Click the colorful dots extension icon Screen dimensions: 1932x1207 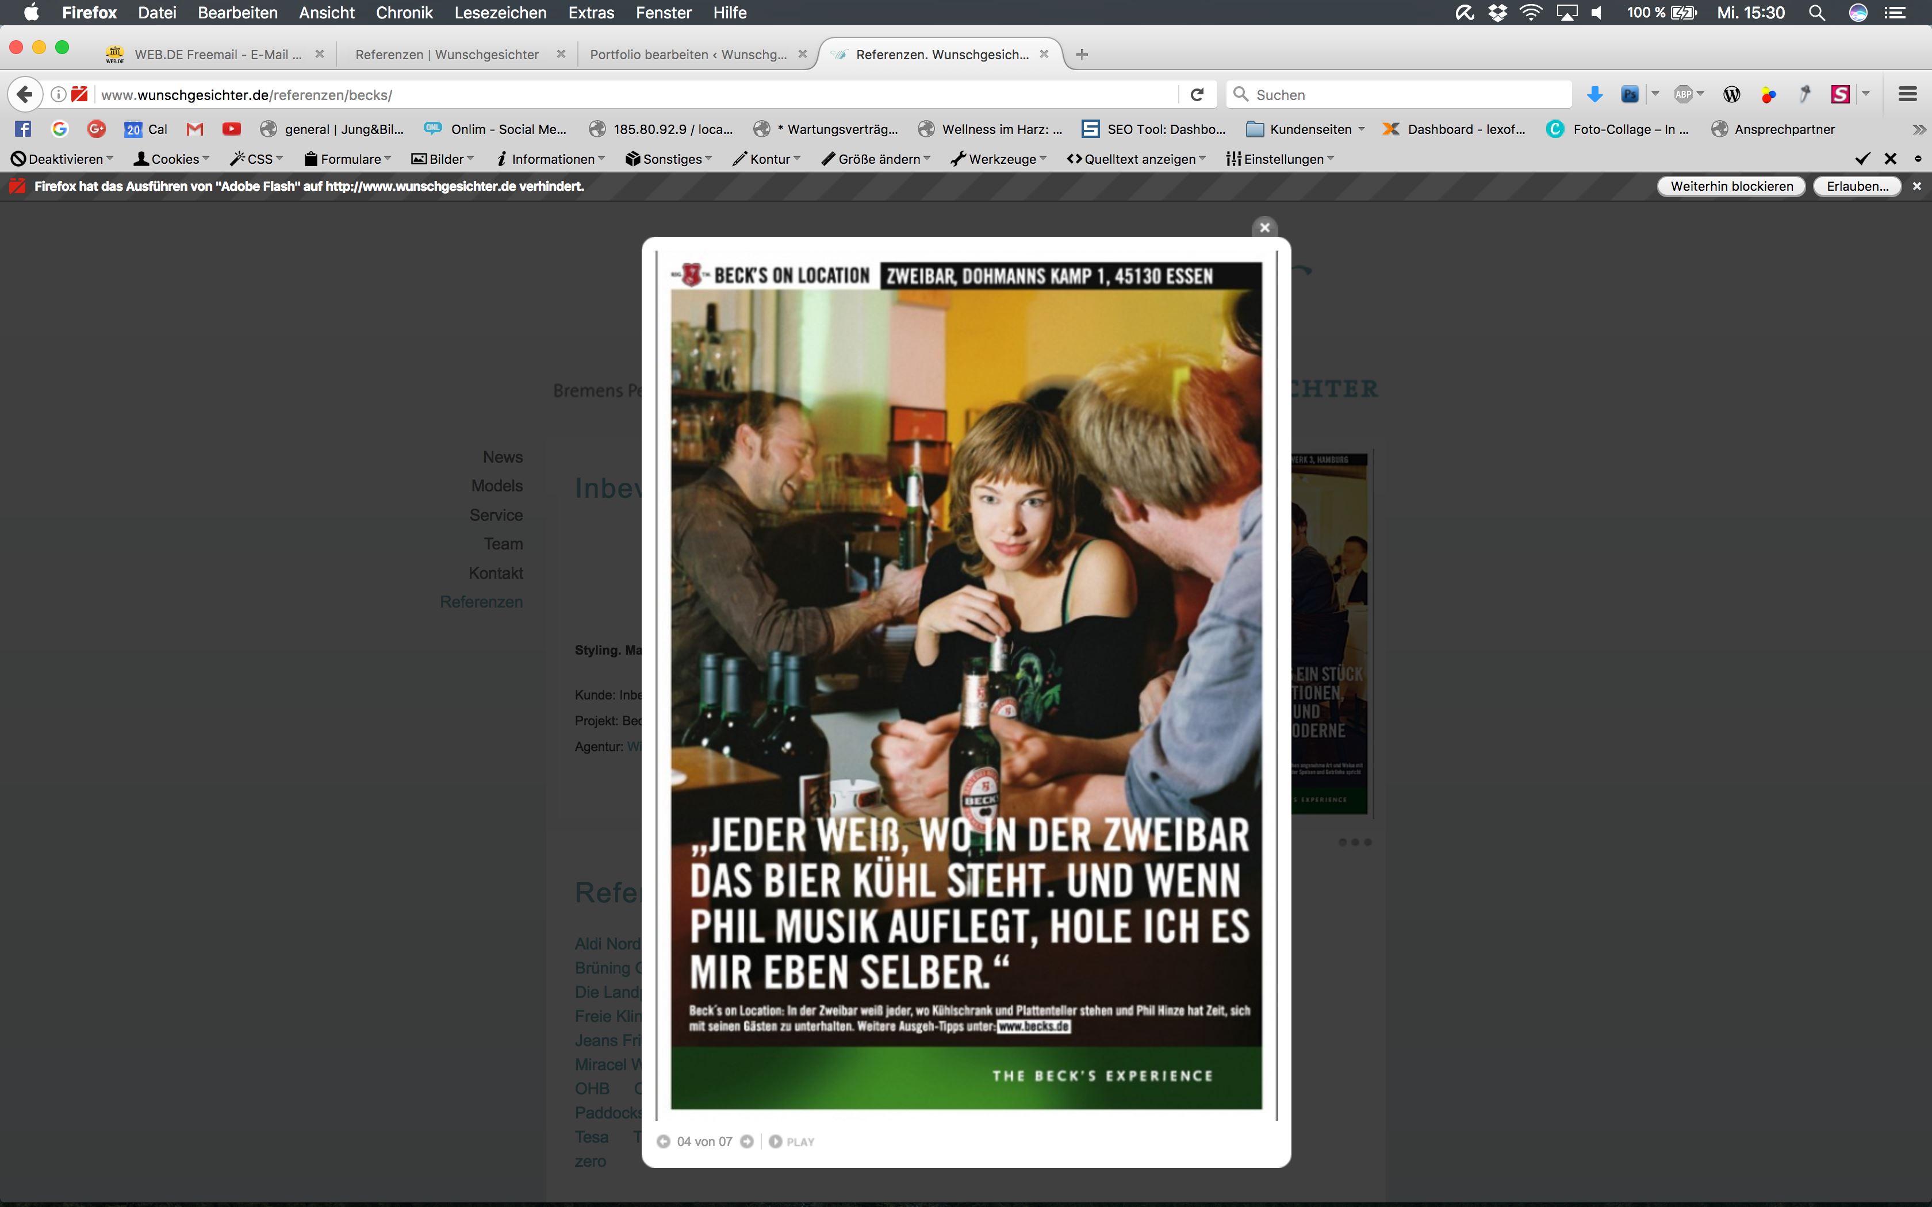coord(1768,94)
